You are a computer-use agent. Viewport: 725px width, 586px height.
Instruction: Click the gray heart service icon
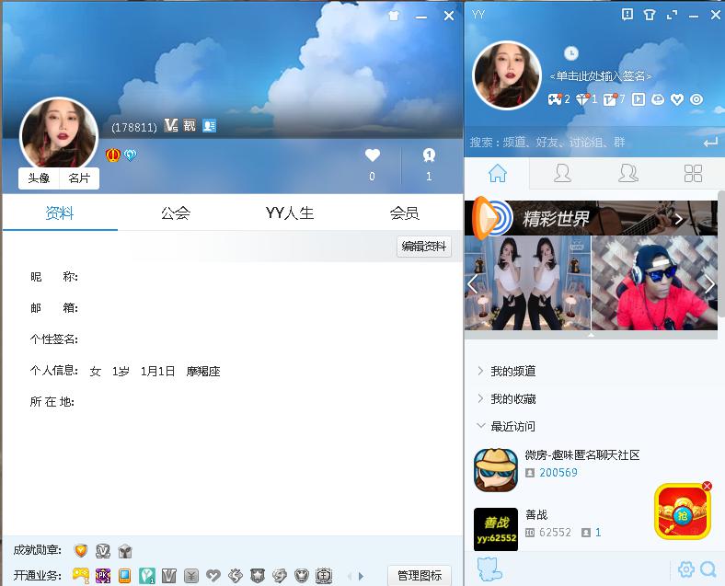click(x=213, y=575)
